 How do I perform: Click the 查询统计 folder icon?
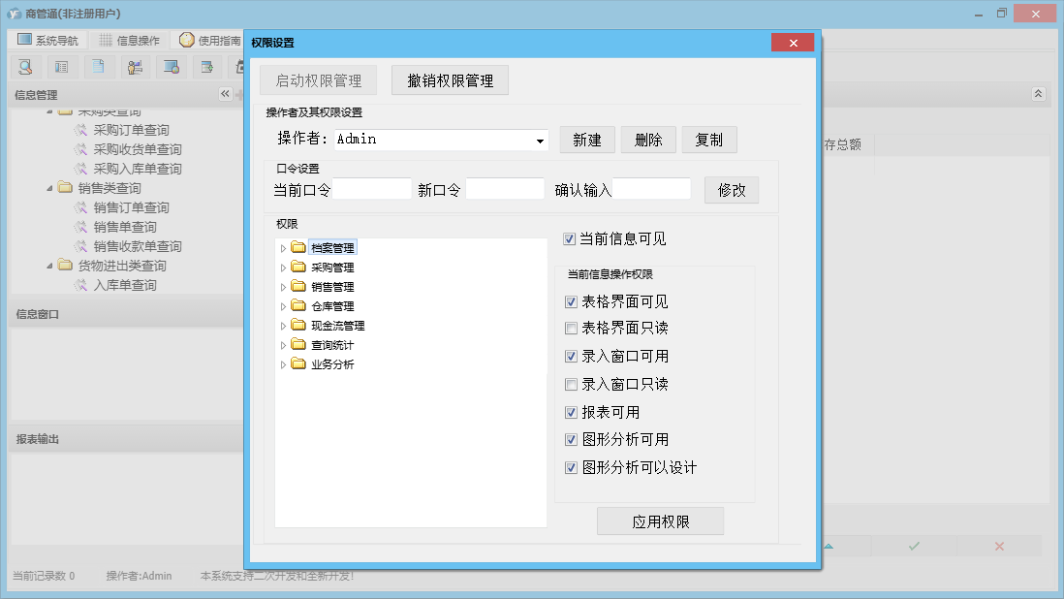click(x=298, y=345)
